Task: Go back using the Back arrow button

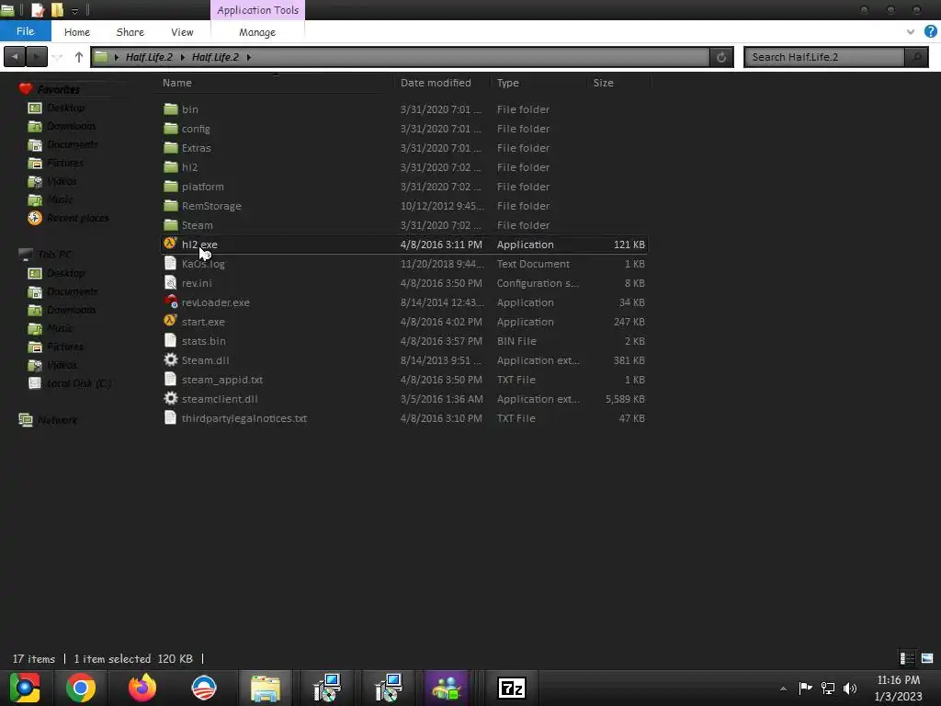Action: point(15,57)
